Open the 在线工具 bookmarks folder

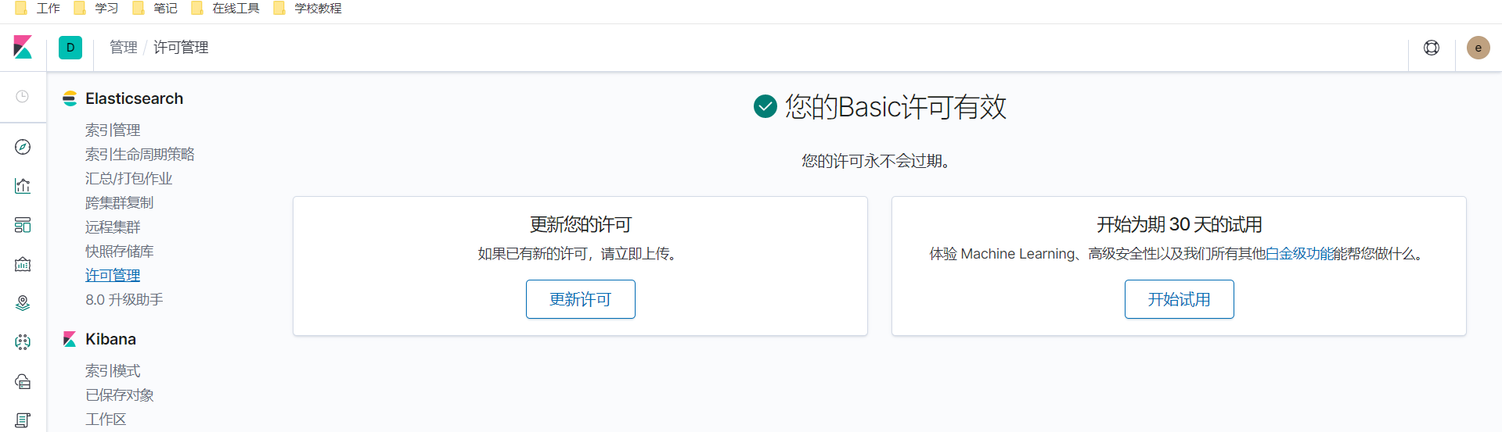(x=225, y=8)
